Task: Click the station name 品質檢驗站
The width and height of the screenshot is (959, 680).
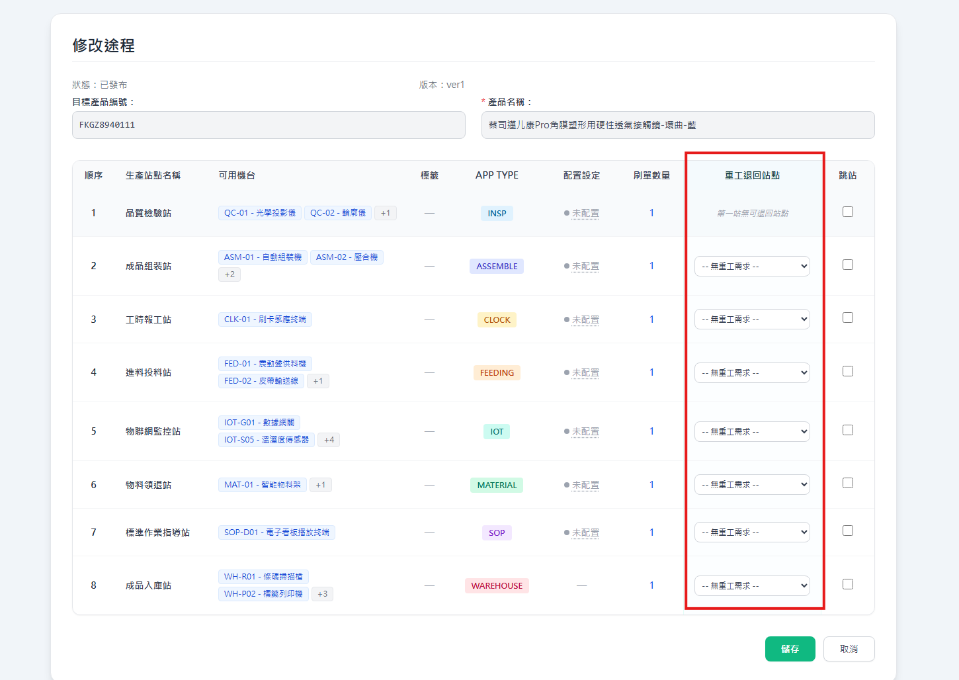Action: tap(149, 213)
